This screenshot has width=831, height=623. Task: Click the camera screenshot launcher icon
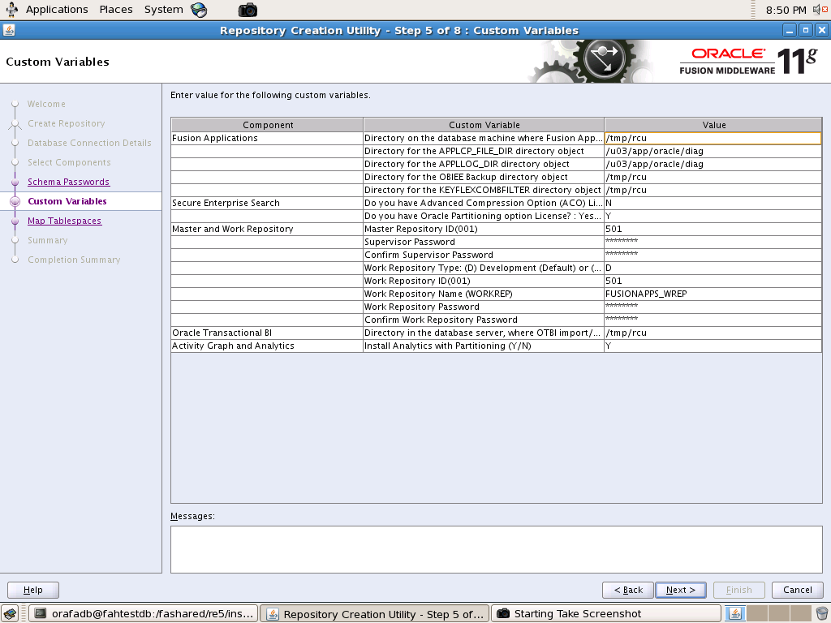pos(248,10)
